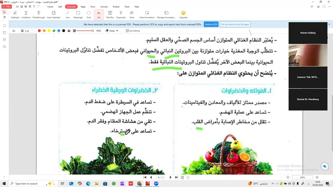The height and width of the screenshot is (187, 333).
Task: Pick the Strikethrough tool
Action: (39, 15)
